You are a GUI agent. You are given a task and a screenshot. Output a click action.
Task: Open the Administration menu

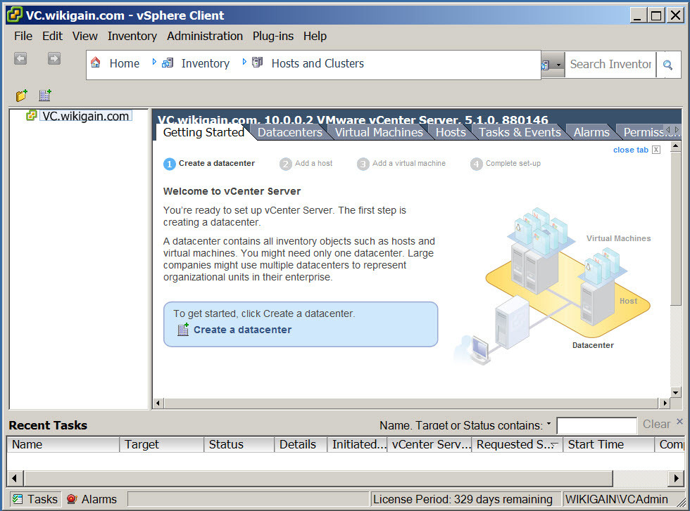click(x=205, y=36)
